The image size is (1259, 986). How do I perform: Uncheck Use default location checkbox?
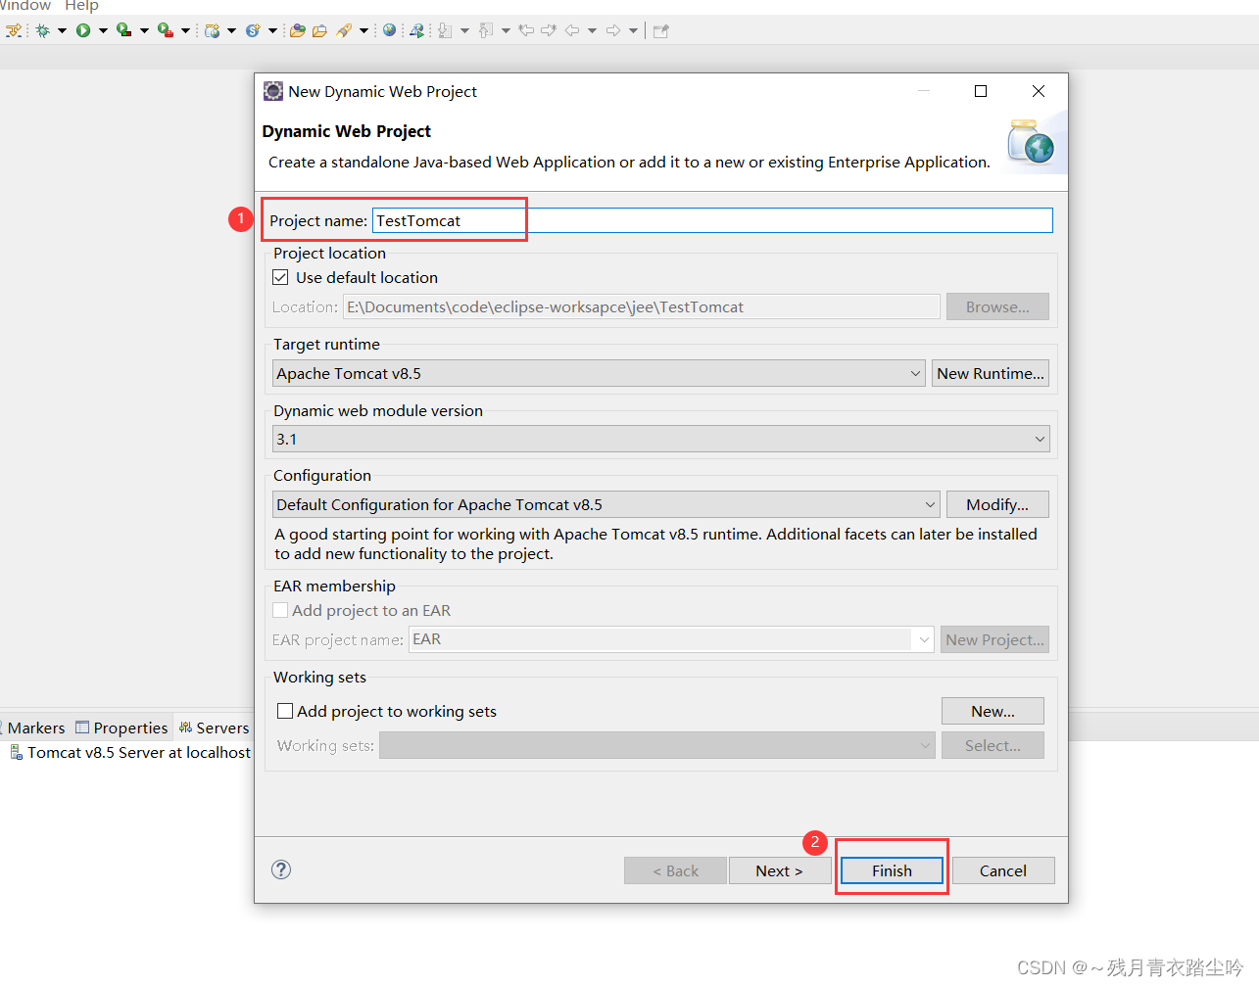point(280,277)
